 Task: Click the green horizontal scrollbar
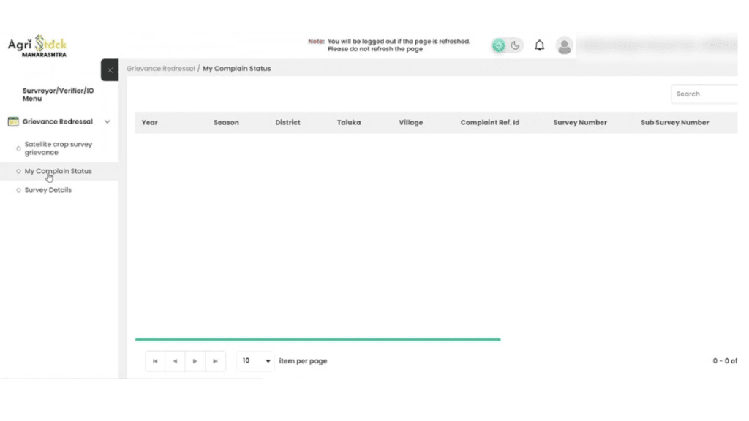point(317,339)
